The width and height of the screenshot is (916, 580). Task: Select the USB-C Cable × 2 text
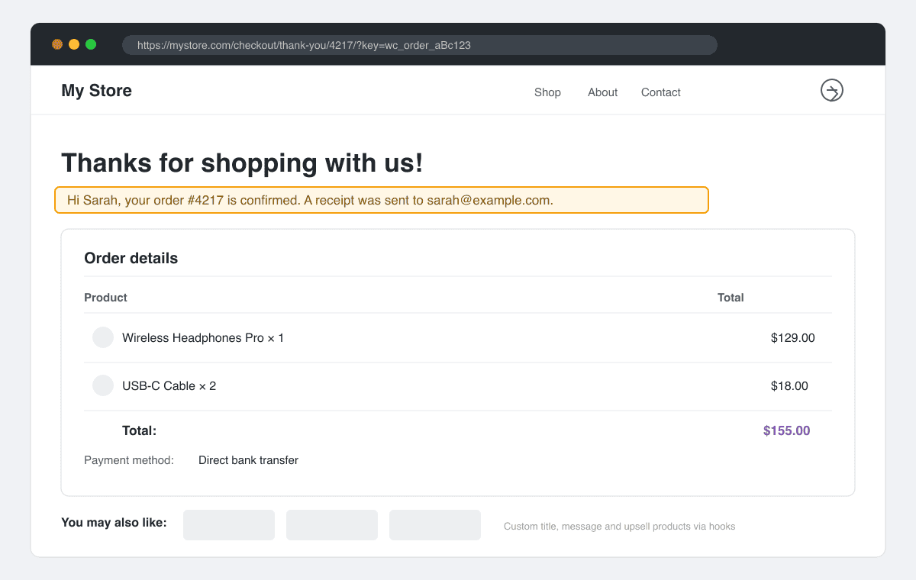tap(169, 386)
